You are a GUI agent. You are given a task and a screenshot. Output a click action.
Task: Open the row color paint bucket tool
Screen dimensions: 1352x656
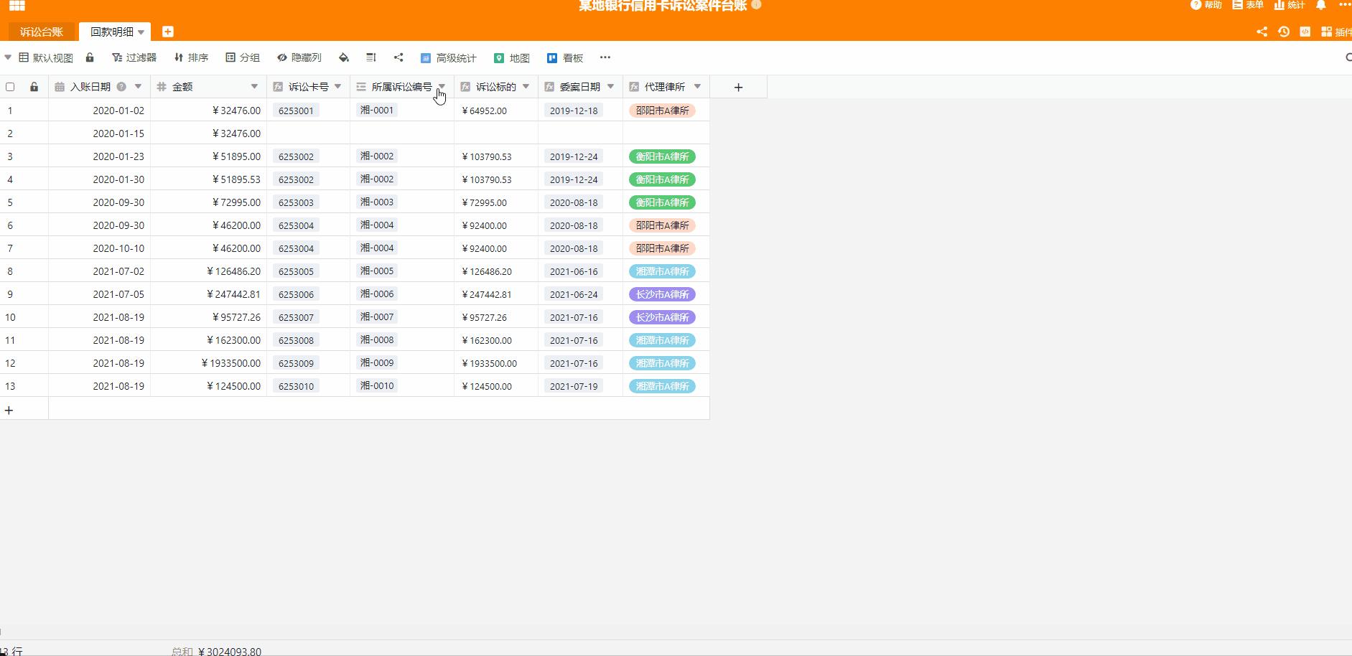(344, 57)
